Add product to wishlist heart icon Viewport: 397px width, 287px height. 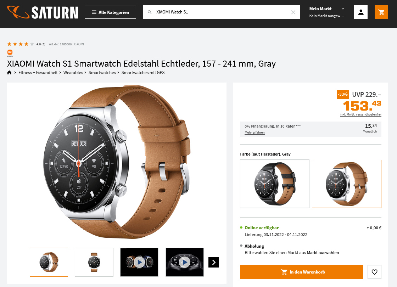[x=374, y=272]
